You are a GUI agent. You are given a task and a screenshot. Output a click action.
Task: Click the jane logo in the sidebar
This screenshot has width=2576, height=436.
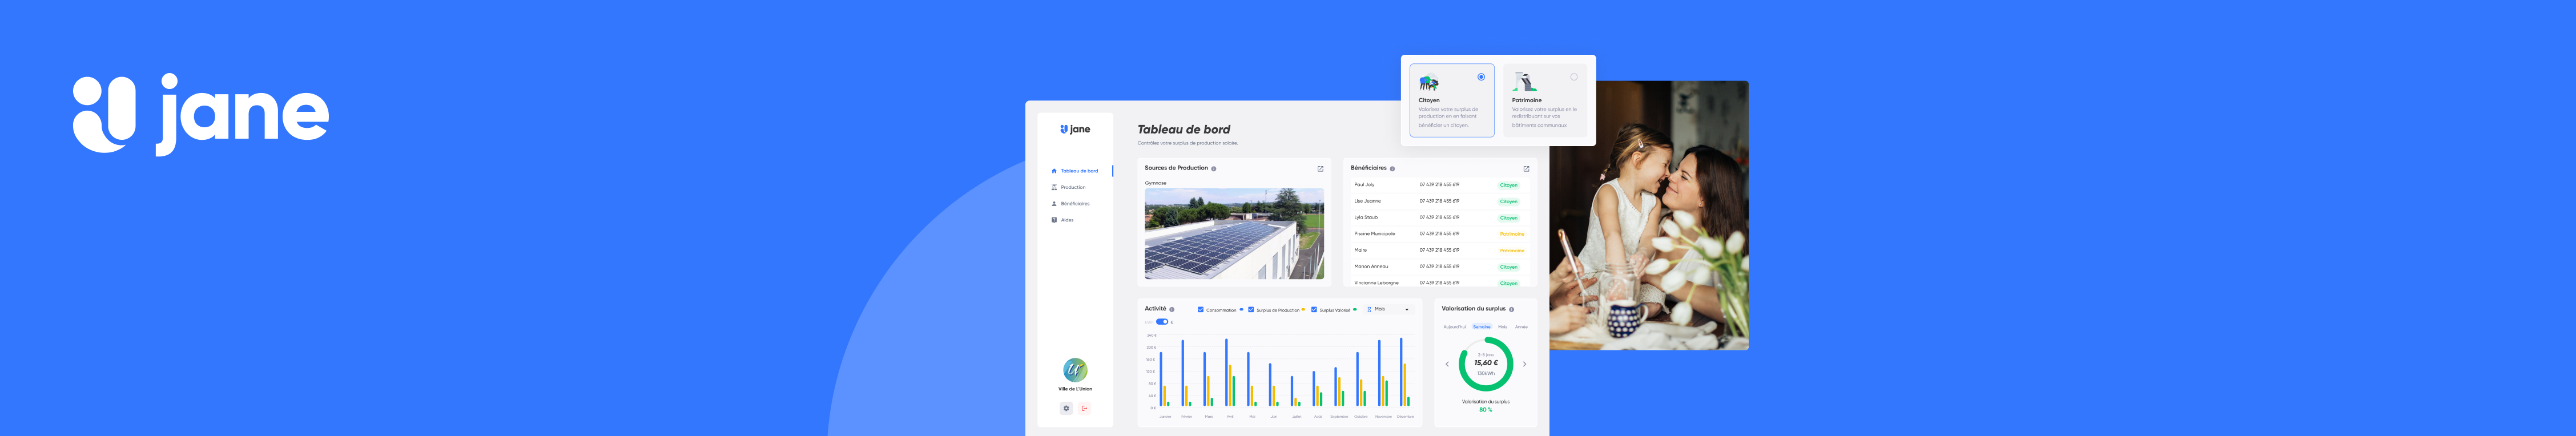coord(1075,129)
